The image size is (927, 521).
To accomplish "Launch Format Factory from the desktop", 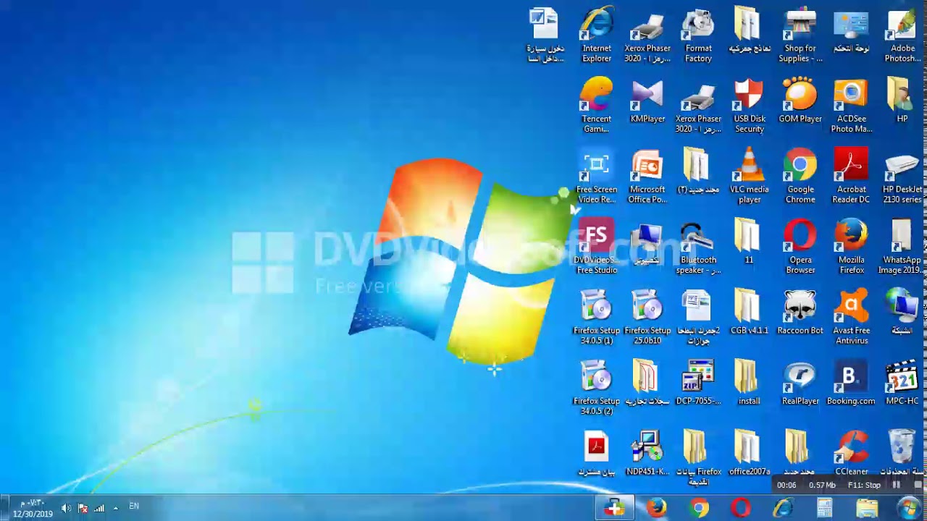I will (698, 35).
